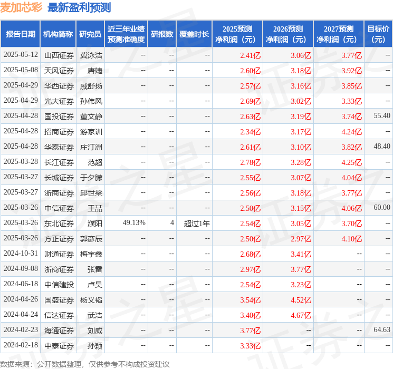Click analyst name 张雷

pos(95,269)
